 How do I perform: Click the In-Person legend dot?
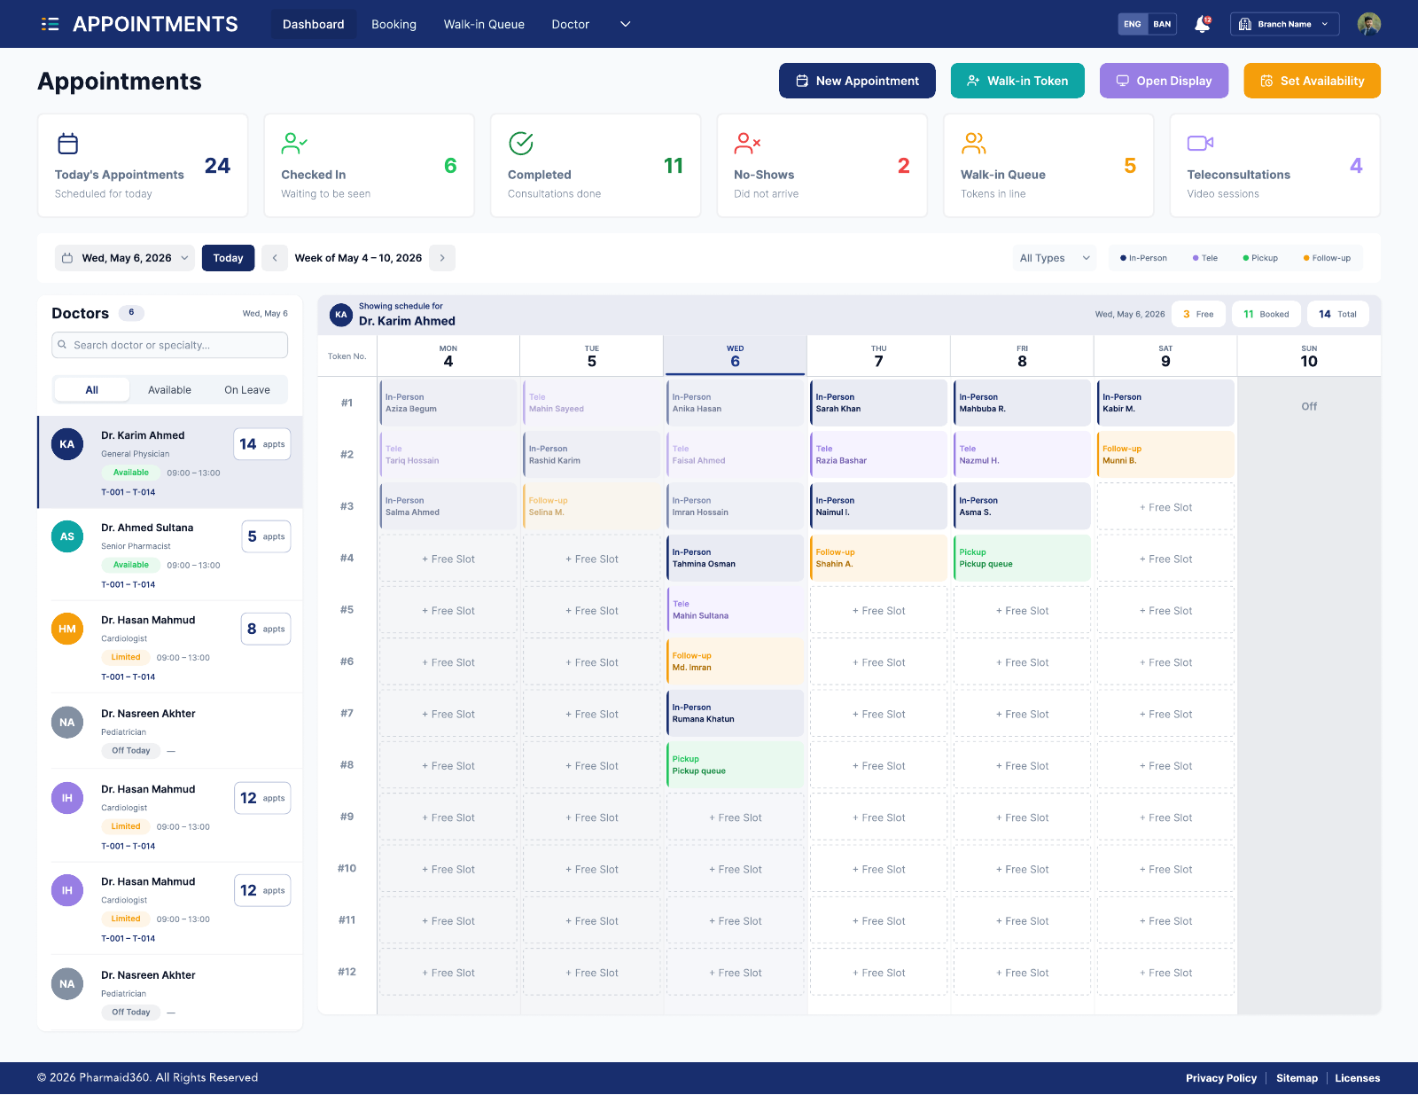coord(1123,258)
